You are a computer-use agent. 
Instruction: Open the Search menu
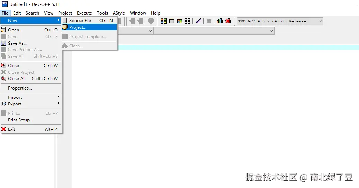[32, 13]
